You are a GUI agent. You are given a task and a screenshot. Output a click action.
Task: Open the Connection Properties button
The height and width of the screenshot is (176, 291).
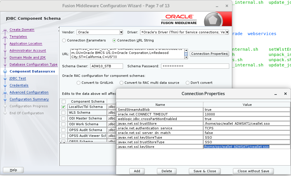point(209,54)
